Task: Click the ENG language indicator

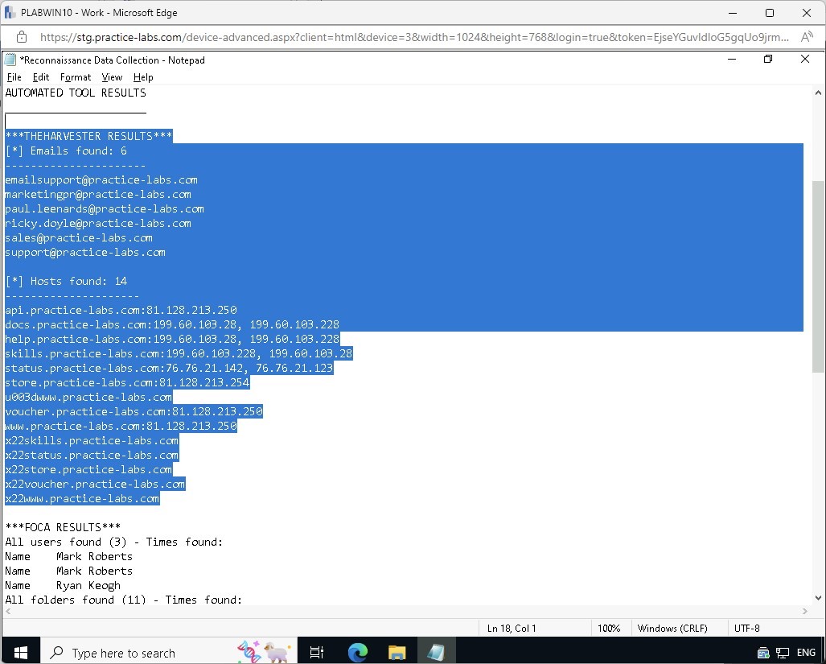Action: [806, 653]
